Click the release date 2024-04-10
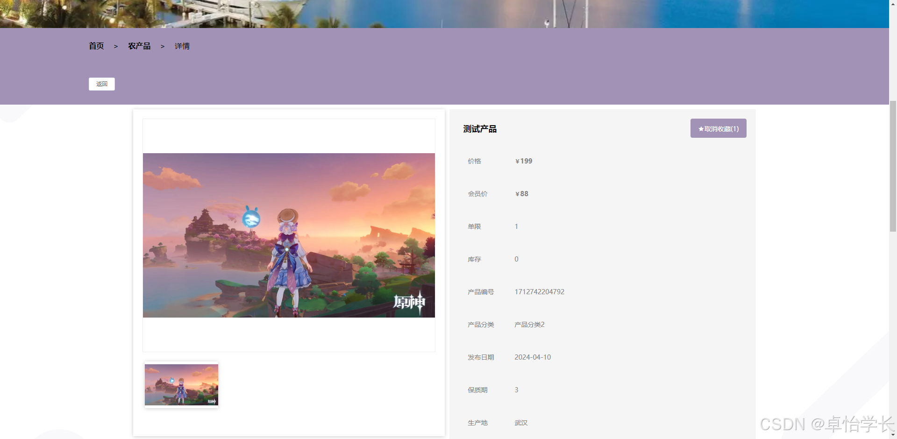This screenshot has height=439, width=897. tap(533, 357)
